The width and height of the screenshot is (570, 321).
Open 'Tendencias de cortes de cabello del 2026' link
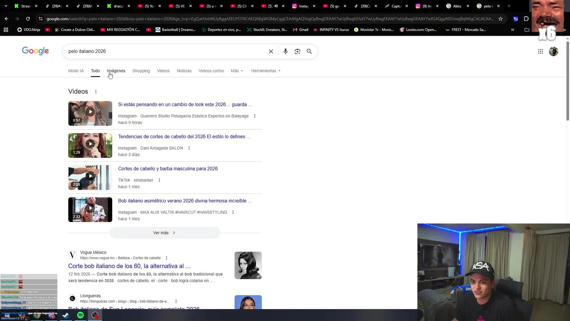(x=184, y=136)
